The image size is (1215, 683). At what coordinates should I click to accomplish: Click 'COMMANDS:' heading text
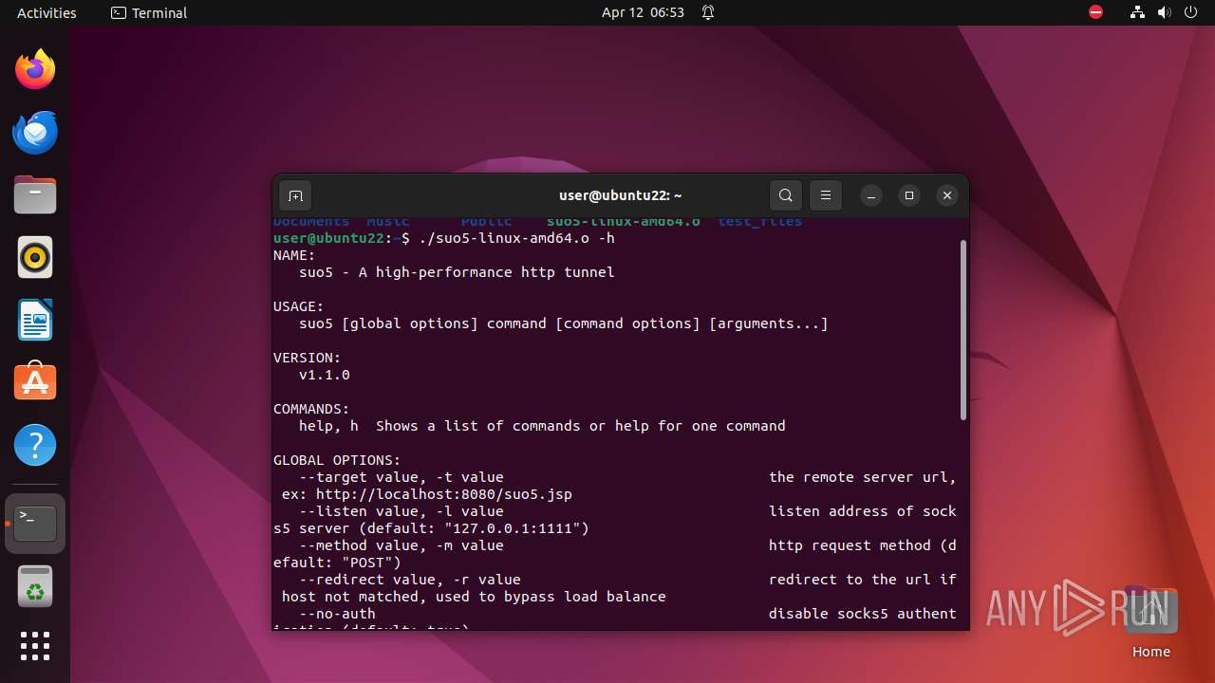point(311,409)
